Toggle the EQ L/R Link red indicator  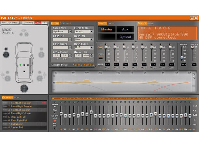[x=55, y=121]
